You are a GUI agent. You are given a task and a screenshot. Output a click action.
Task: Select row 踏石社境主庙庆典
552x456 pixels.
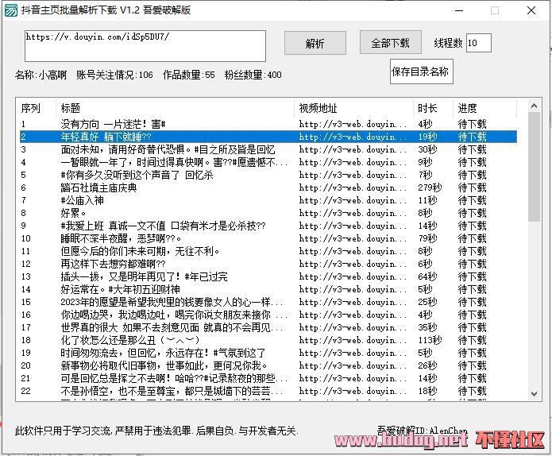[268, 187]
